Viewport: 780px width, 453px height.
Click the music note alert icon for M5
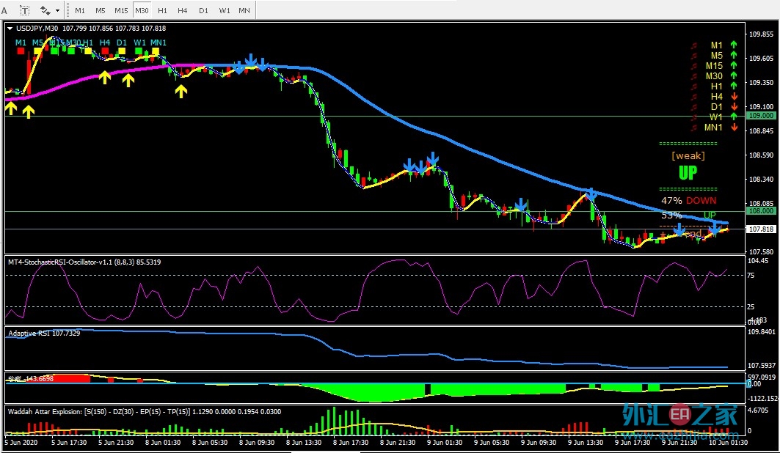(694, 56)
